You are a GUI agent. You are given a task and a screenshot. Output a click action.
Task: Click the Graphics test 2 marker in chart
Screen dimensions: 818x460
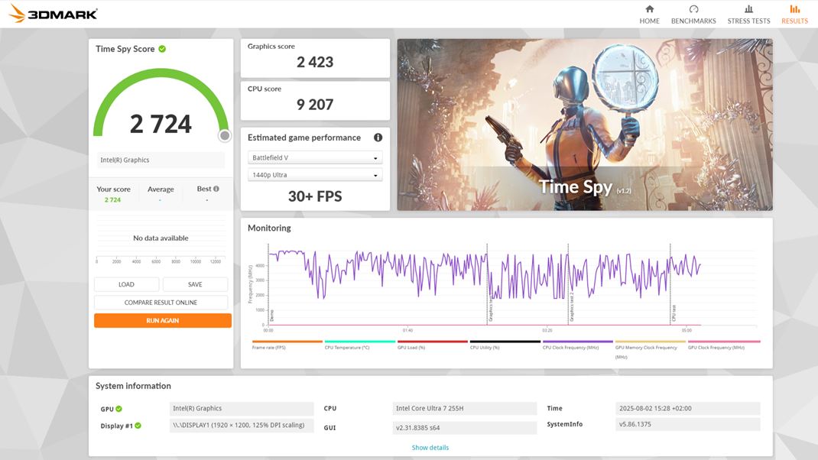point(571,306)
